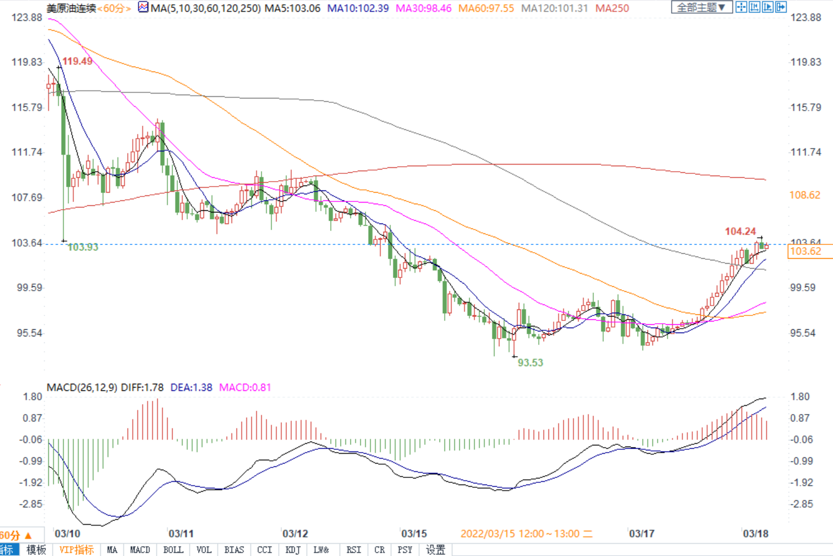Open the 模板 template tab
The height and width of the screenshot is (556, 833).
pyautogui.click(x=36, y=550)
